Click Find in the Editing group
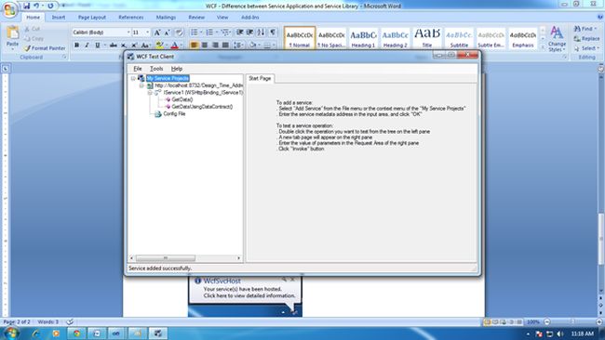This screenshot has width=605, height=340. click(585, 29)
